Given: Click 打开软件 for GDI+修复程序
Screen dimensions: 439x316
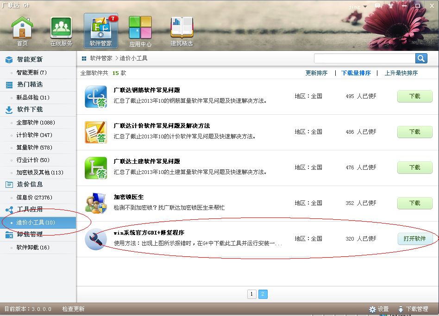Looking at the screenshot, I should (414, 239).
